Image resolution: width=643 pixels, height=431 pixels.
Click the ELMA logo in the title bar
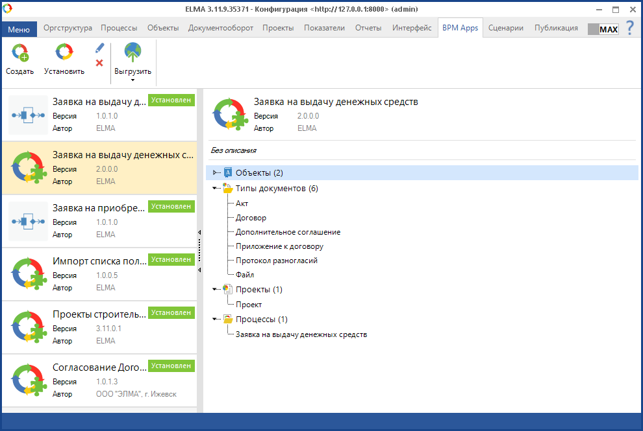tap(7, 8)
